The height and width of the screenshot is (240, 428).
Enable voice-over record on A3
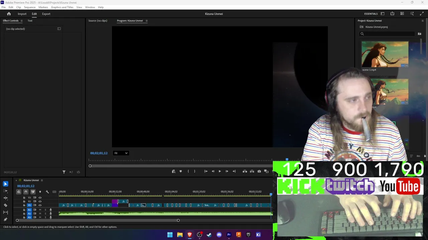coord(51,217)
